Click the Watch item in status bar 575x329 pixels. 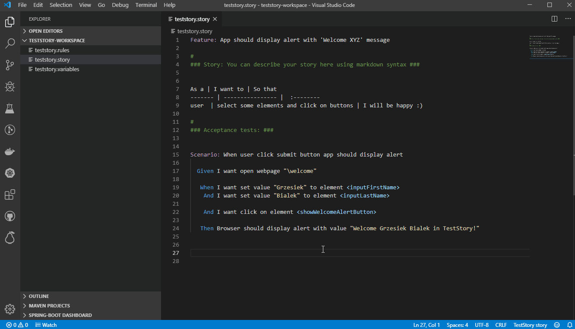pos(46,325)
